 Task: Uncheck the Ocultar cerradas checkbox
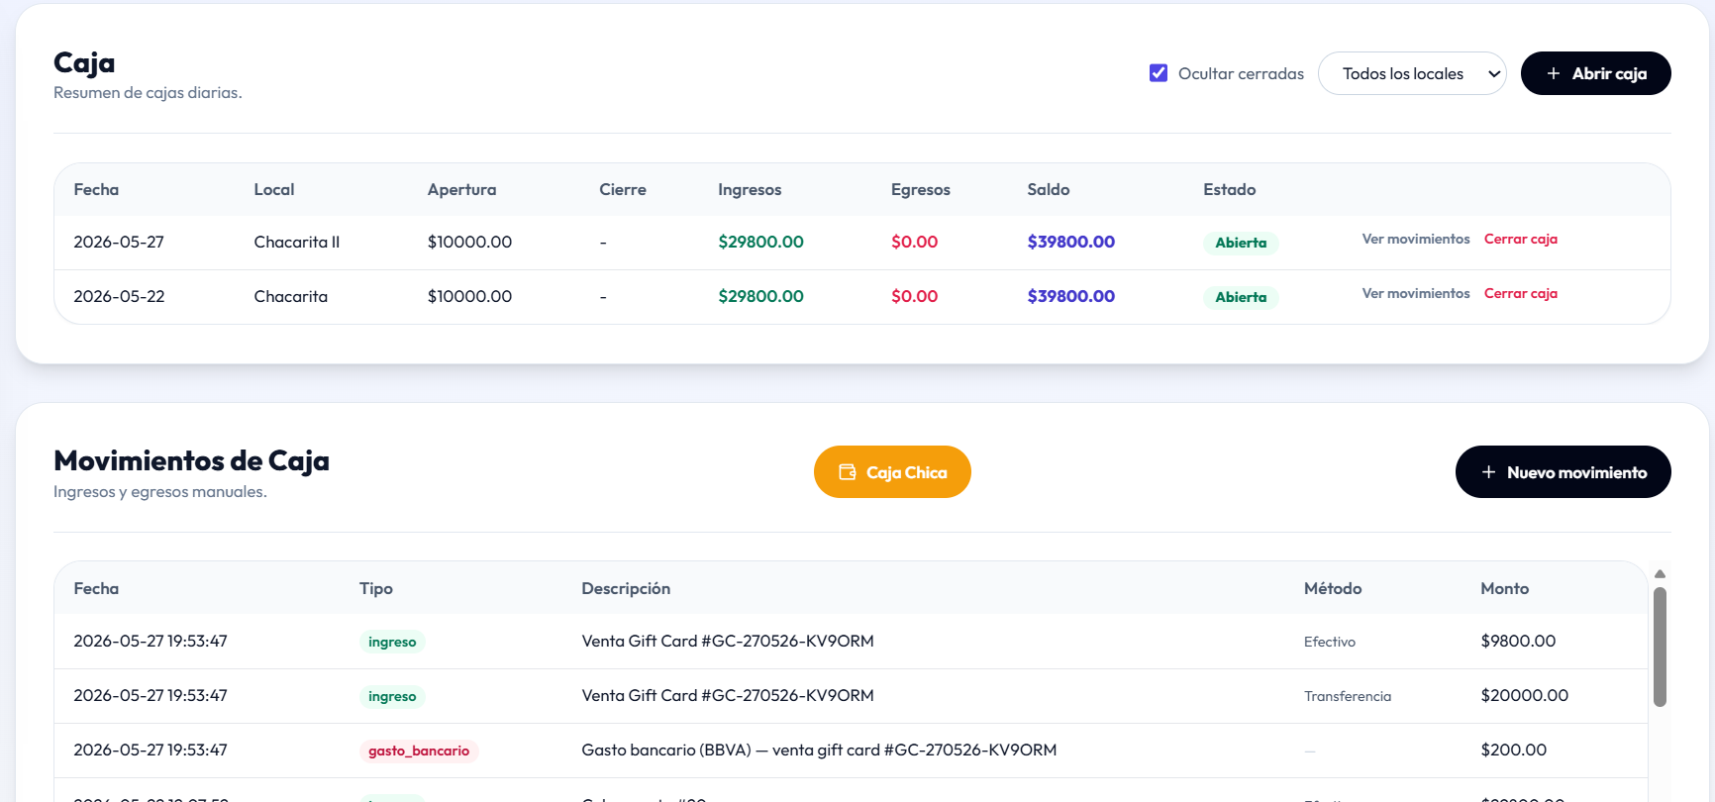coord(1159,73)
